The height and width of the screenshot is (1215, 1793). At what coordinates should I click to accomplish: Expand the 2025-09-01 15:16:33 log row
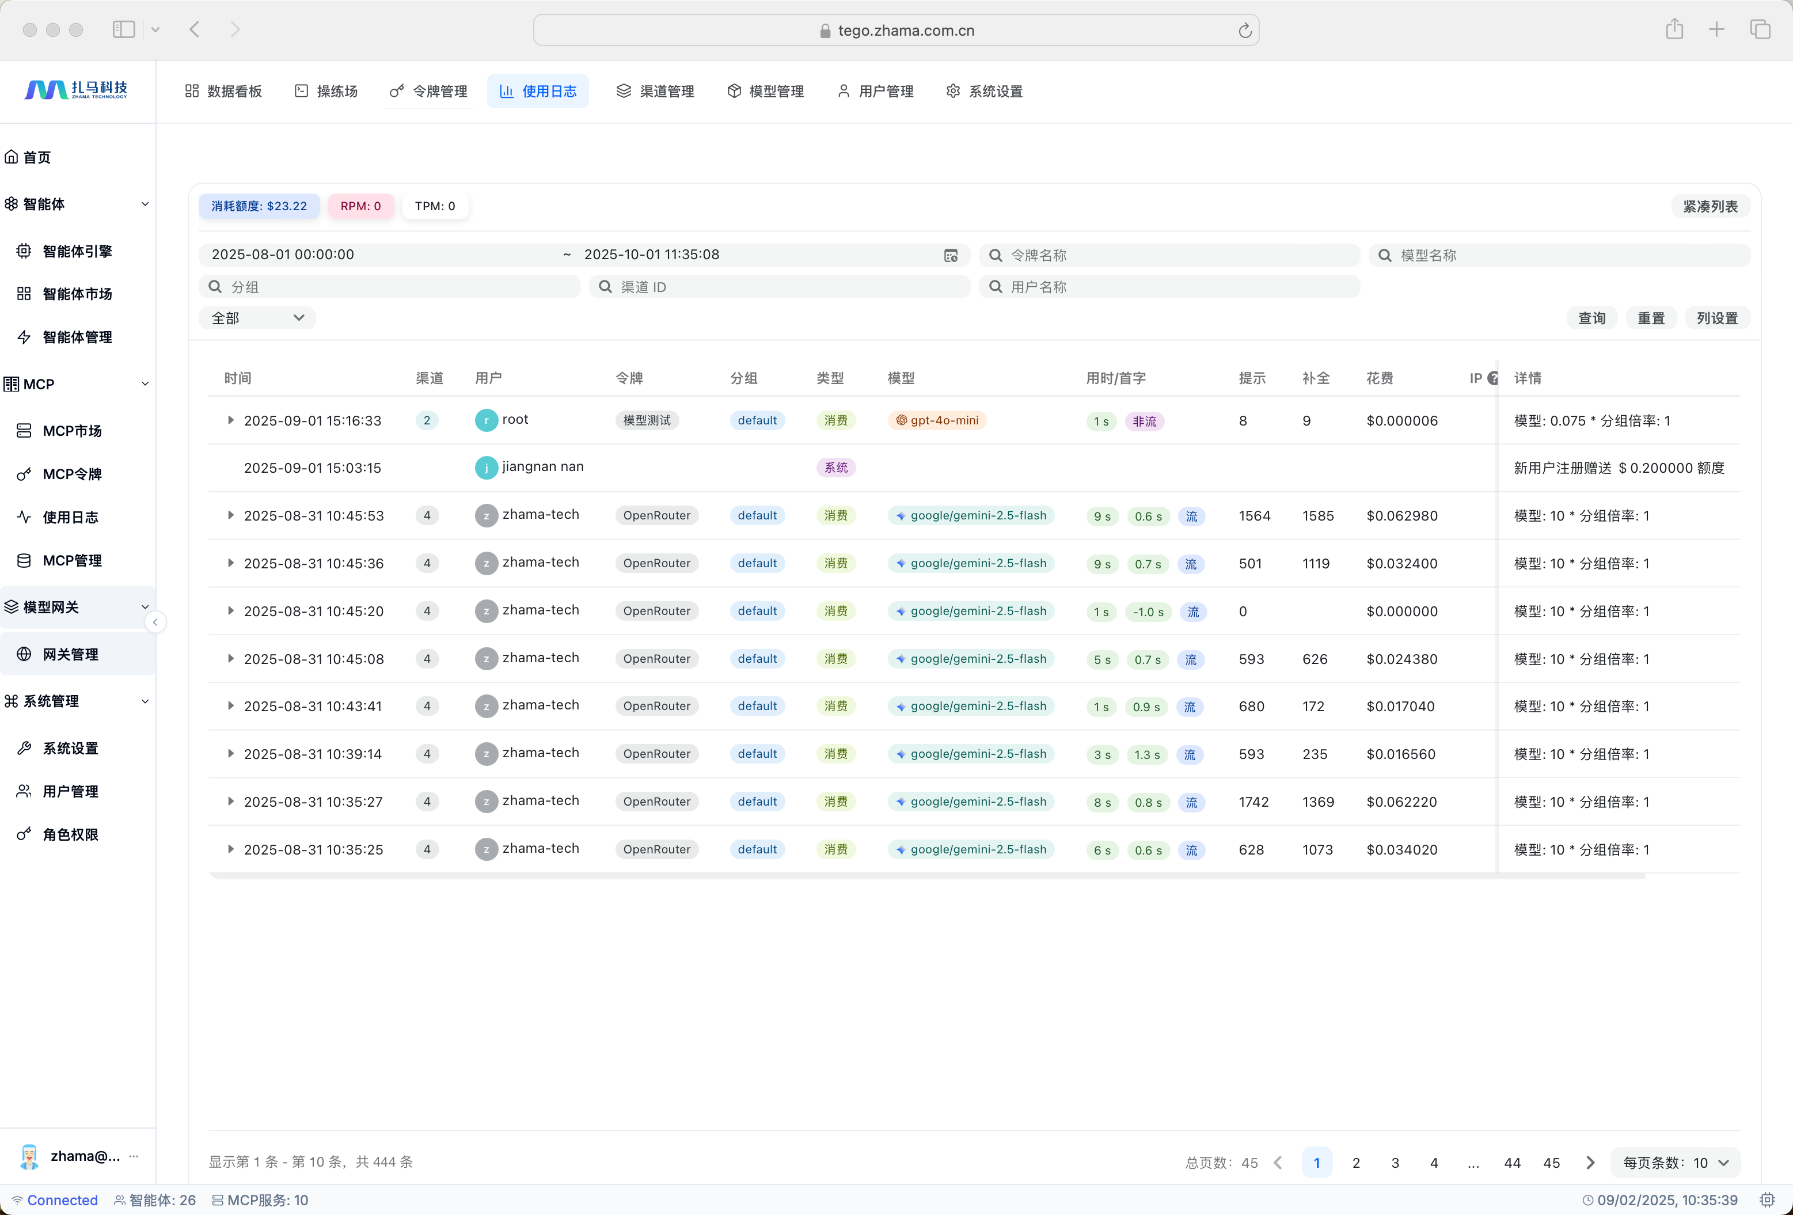pos(230,420)
